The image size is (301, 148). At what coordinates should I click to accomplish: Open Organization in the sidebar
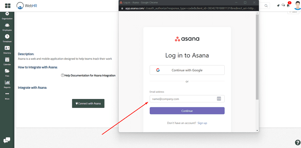click(x=7, y=16)
